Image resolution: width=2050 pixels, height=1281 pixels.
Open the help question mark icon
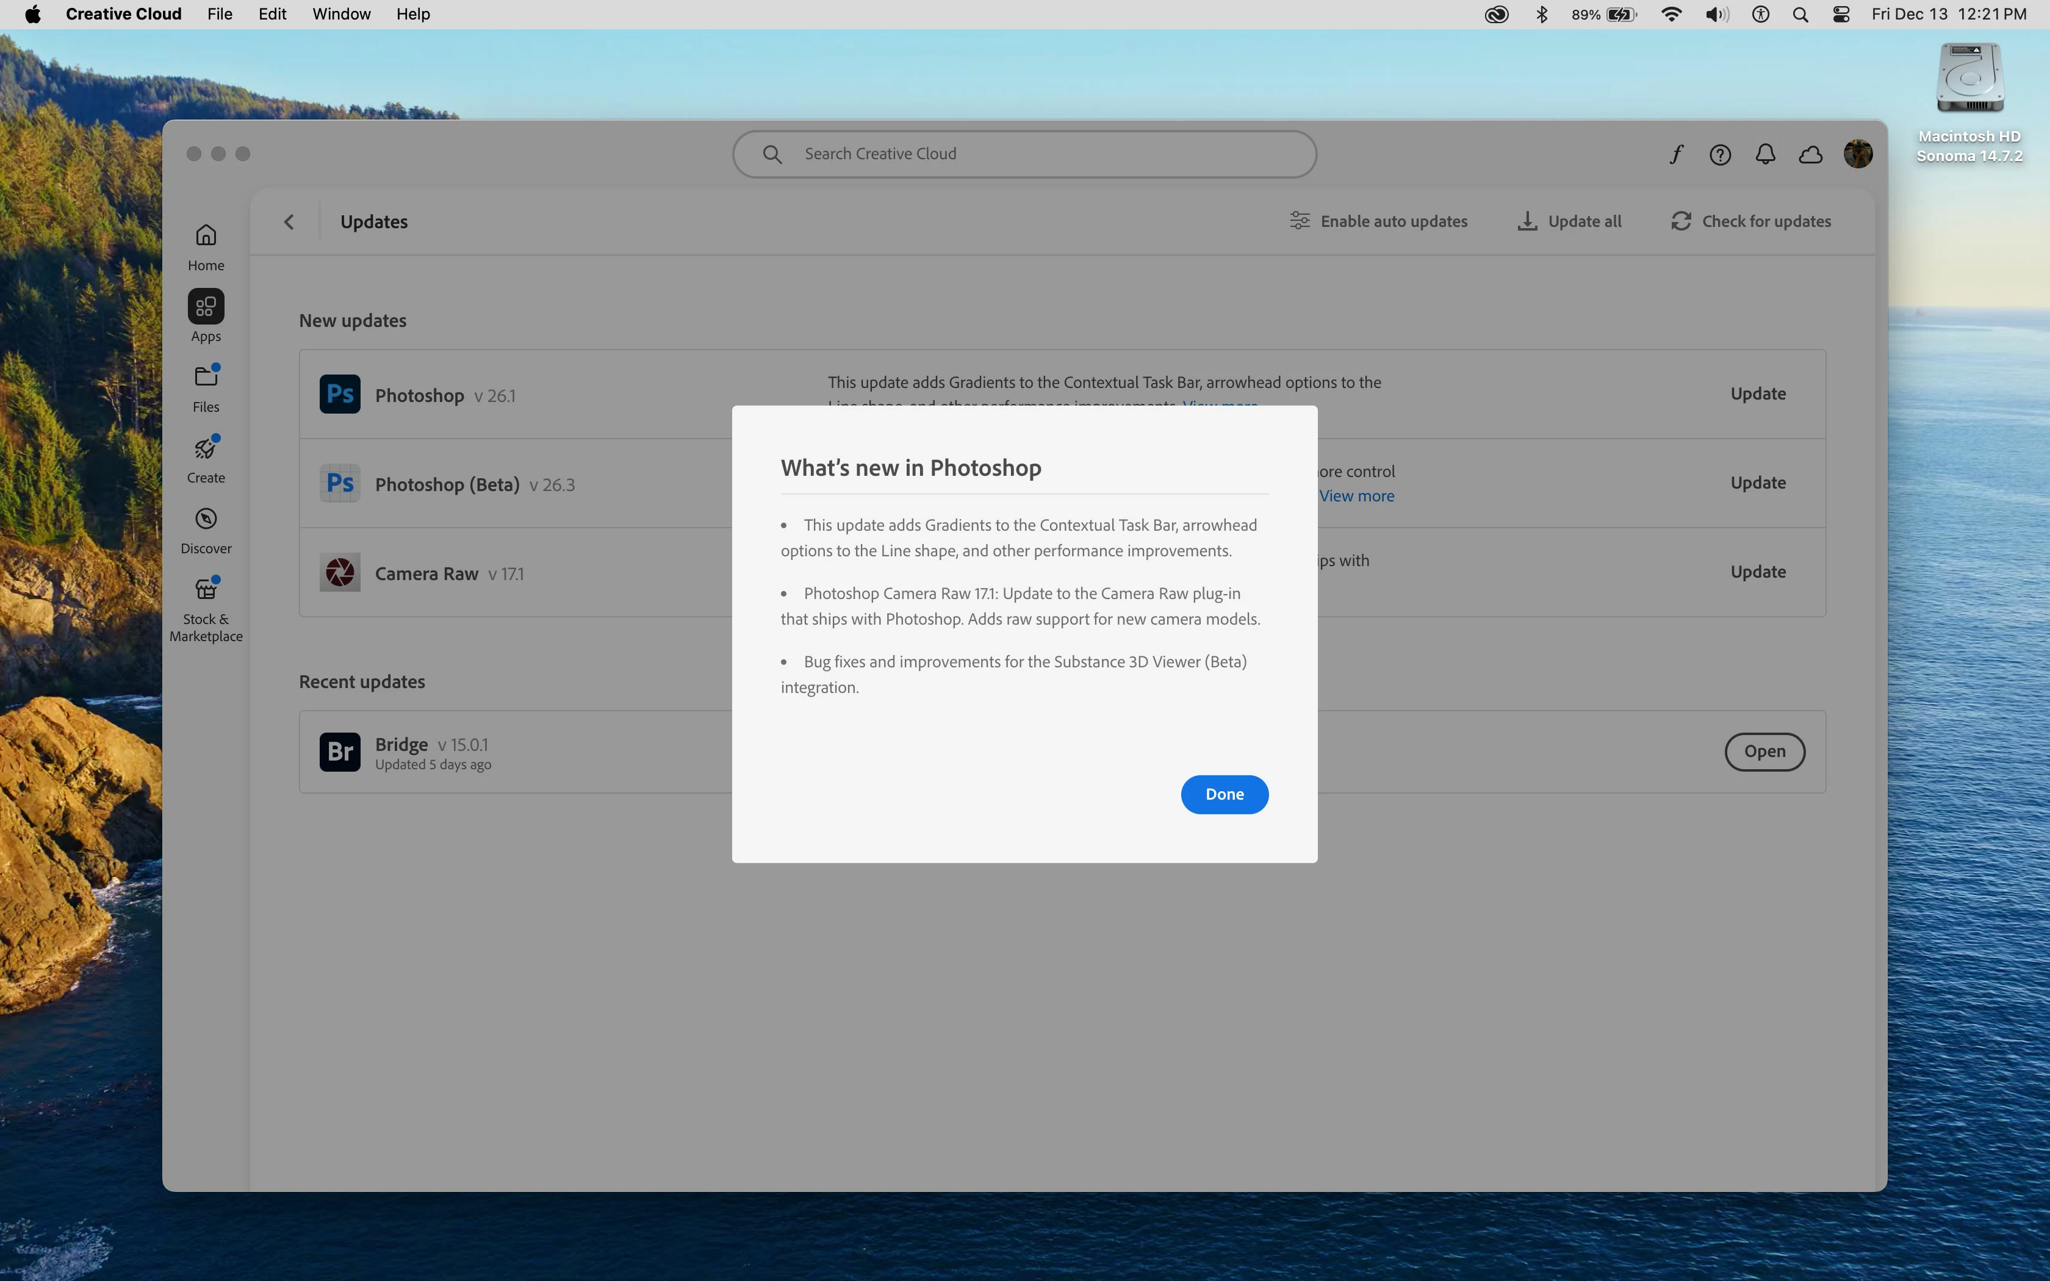(x=1720, y=154)
